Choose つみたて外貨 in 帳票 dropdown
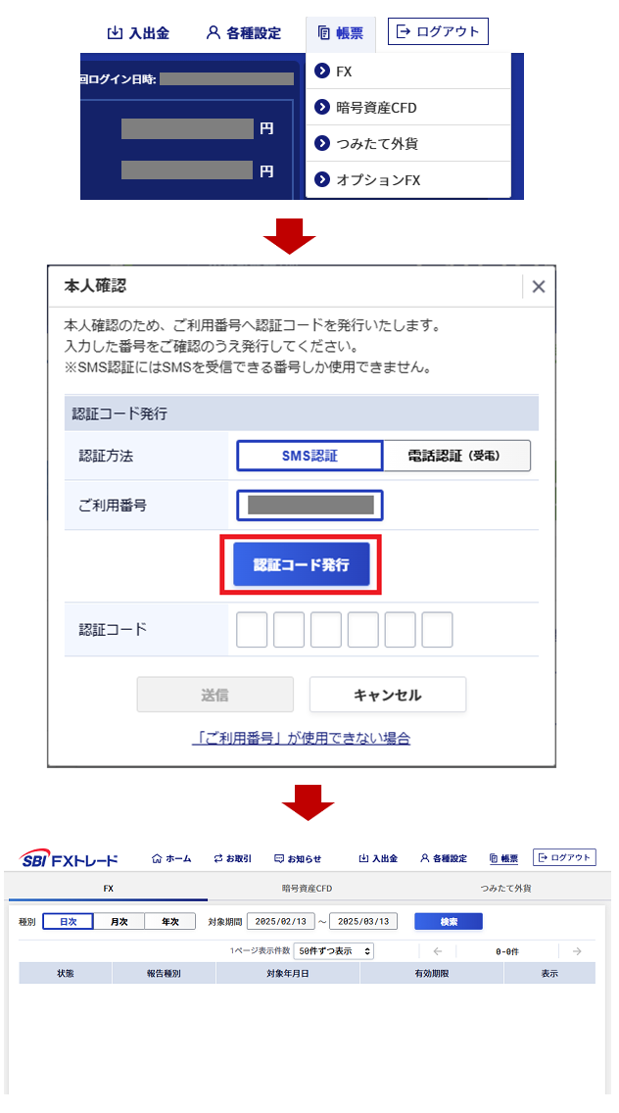Viewport: 619px width, 1113px height. tap(408, 143)
